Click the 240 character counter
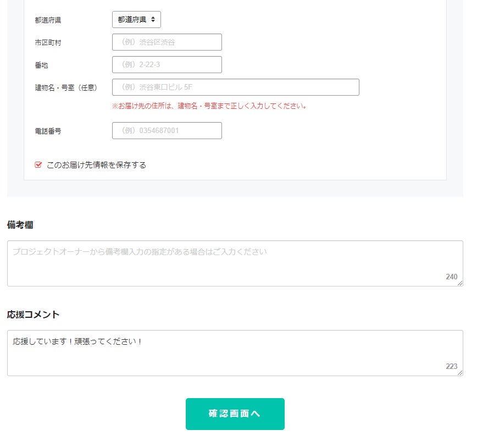Image resolution: width=488 pixels, height=441 pixels. click(x=451, y=277)
